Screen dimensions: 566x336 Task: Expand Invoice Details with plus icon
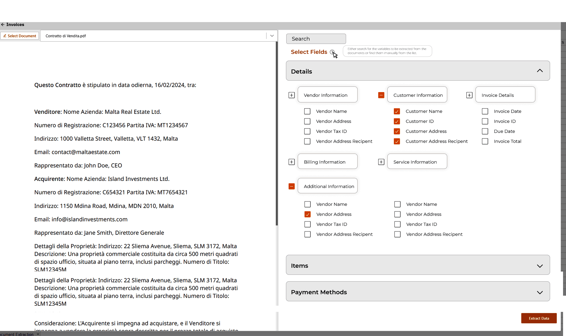(469, 95)
